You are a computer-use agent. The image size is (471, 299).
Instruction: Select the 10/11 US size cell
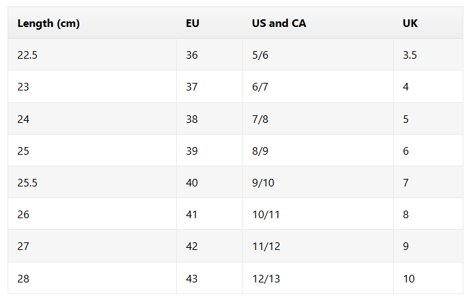pos(318,214)
